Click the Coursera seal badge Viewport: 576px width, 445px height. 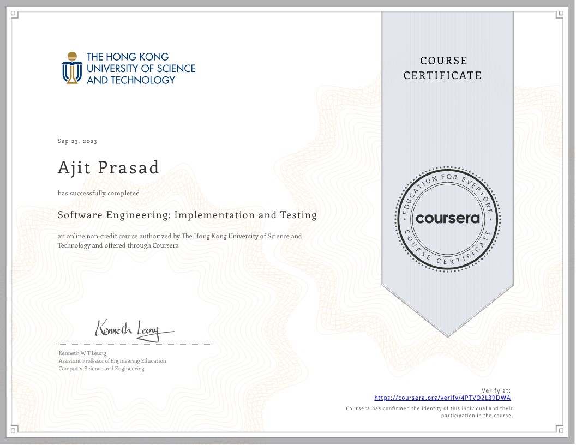coord(447,219)
